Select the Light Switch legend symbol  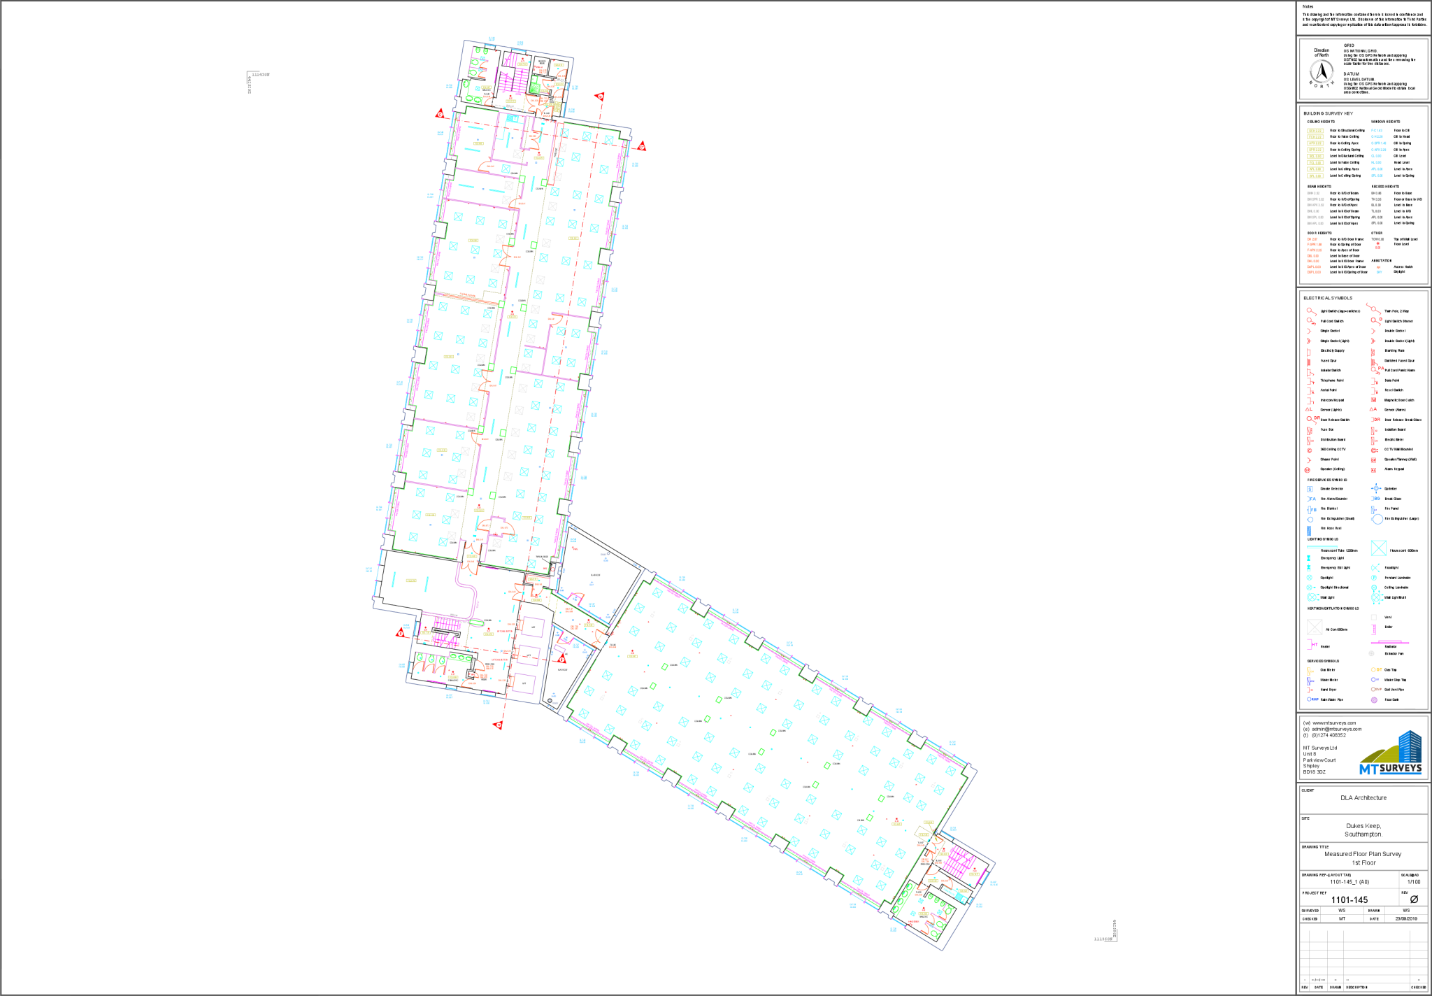1311,311
